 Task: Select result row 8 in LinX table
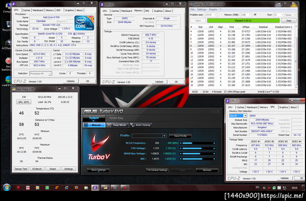(242, 46)
